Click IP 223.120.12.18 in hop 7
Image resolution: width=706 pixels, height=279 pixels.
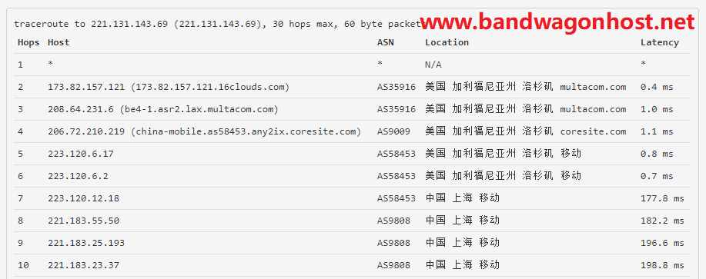(x=83, y=198)
